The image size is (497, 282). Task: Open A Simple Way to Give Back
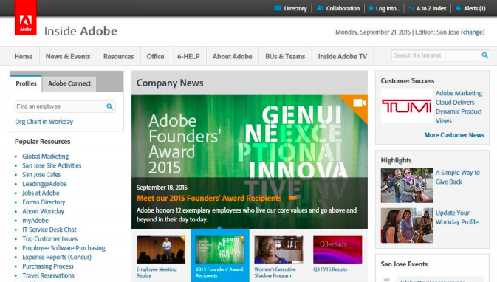(458, 177)
